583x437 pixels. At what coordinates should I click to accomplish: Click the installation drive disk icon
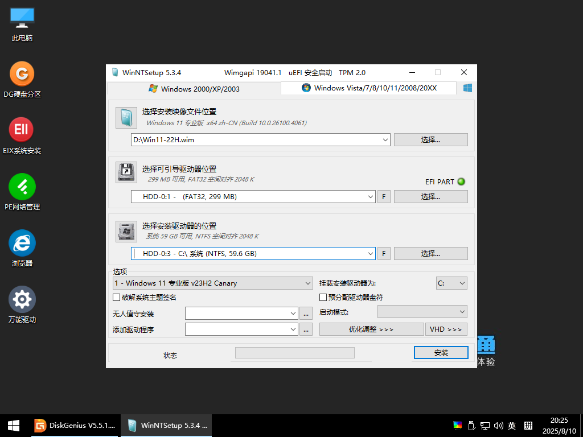pos(126,232)
